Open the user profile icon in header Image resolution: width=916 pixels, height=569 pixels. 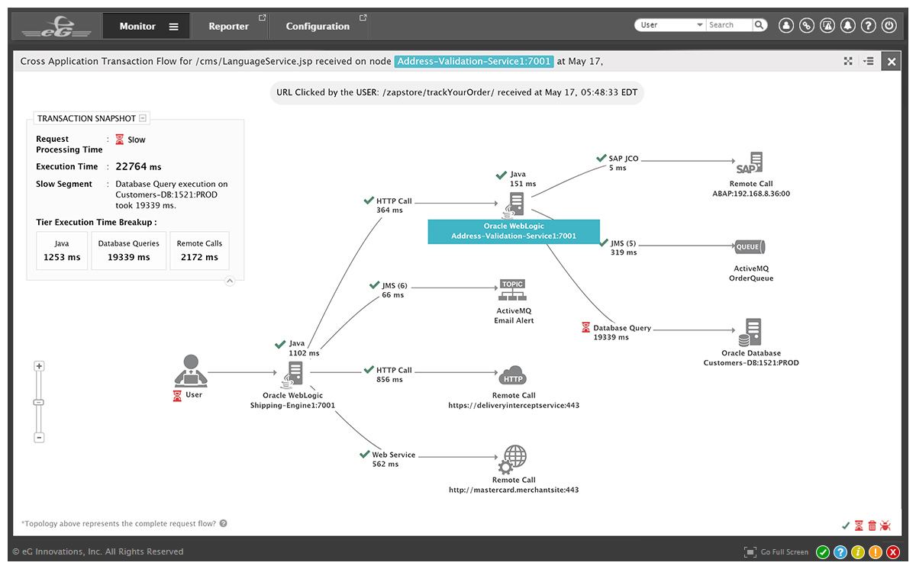pyautogui.click(x=786, y=25)
